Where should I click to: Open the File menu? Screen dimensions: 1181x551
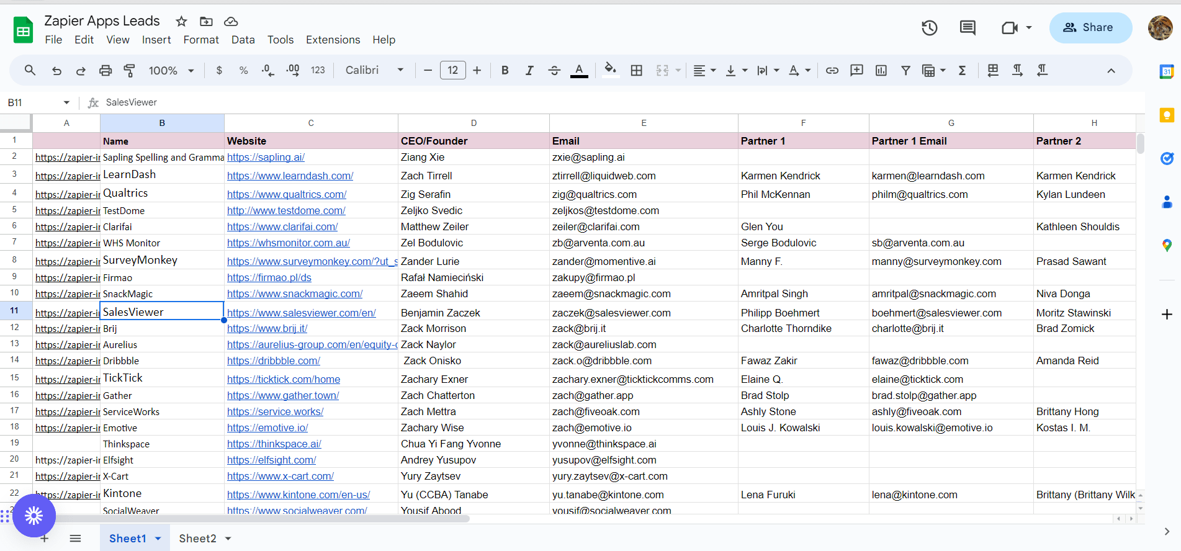[x=53, y=40]
